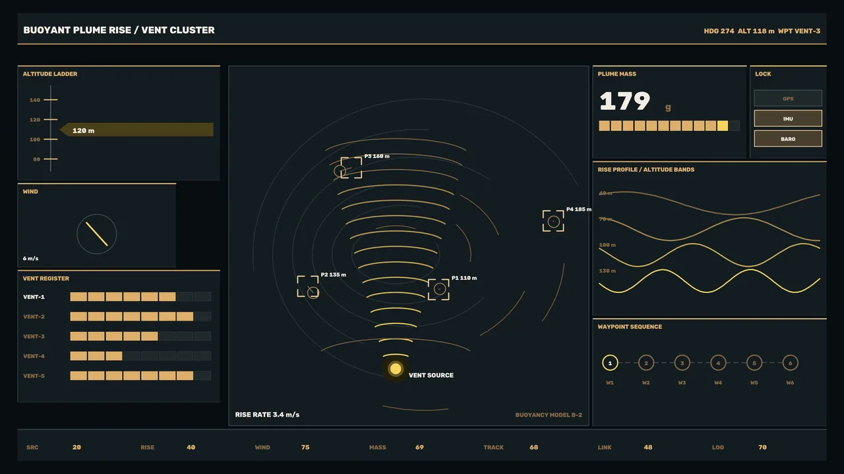Select the P4 185 m target reticle
The image size is (844, 474).
pyautogui.click(x=553, y=221)
